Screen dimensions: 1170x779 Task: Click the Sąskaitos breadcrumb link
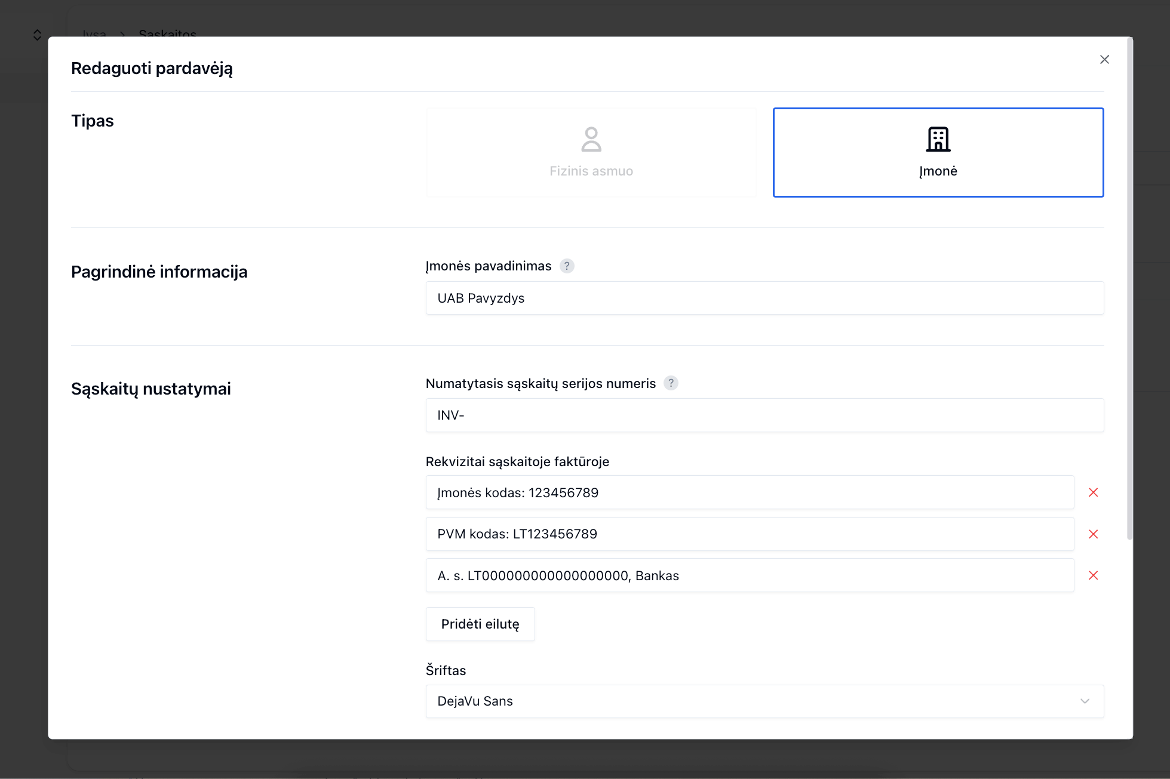click(x=167, y=33)
